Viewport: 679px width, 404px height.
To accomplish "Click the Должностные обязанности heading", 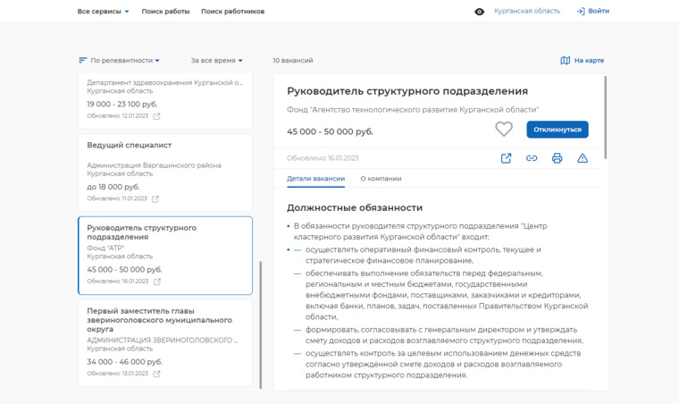I will pos(355,208).
